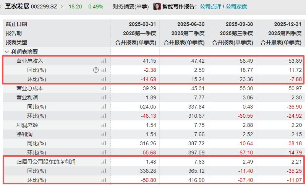Image resolution: width=306 pixels, height=185 pixels.
Task: Show the chart icon for 营业总成本 row
Action: (104, 88)
